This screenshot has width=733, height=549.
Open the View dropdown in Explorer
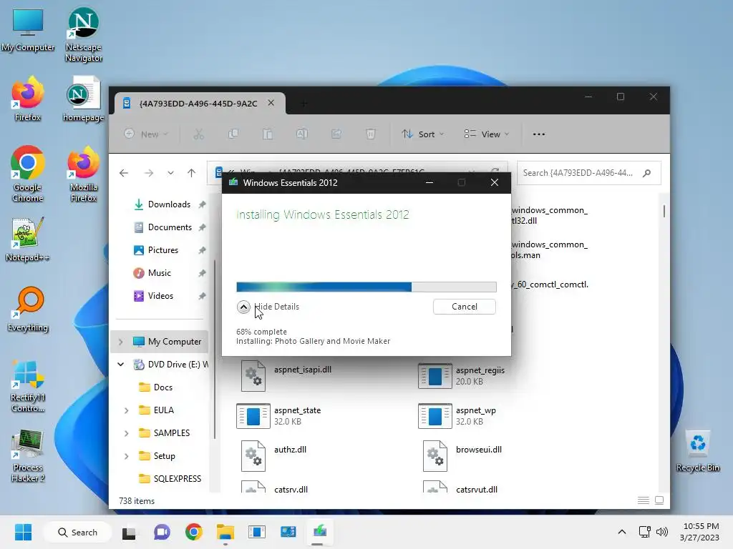[x=487, y=134]
